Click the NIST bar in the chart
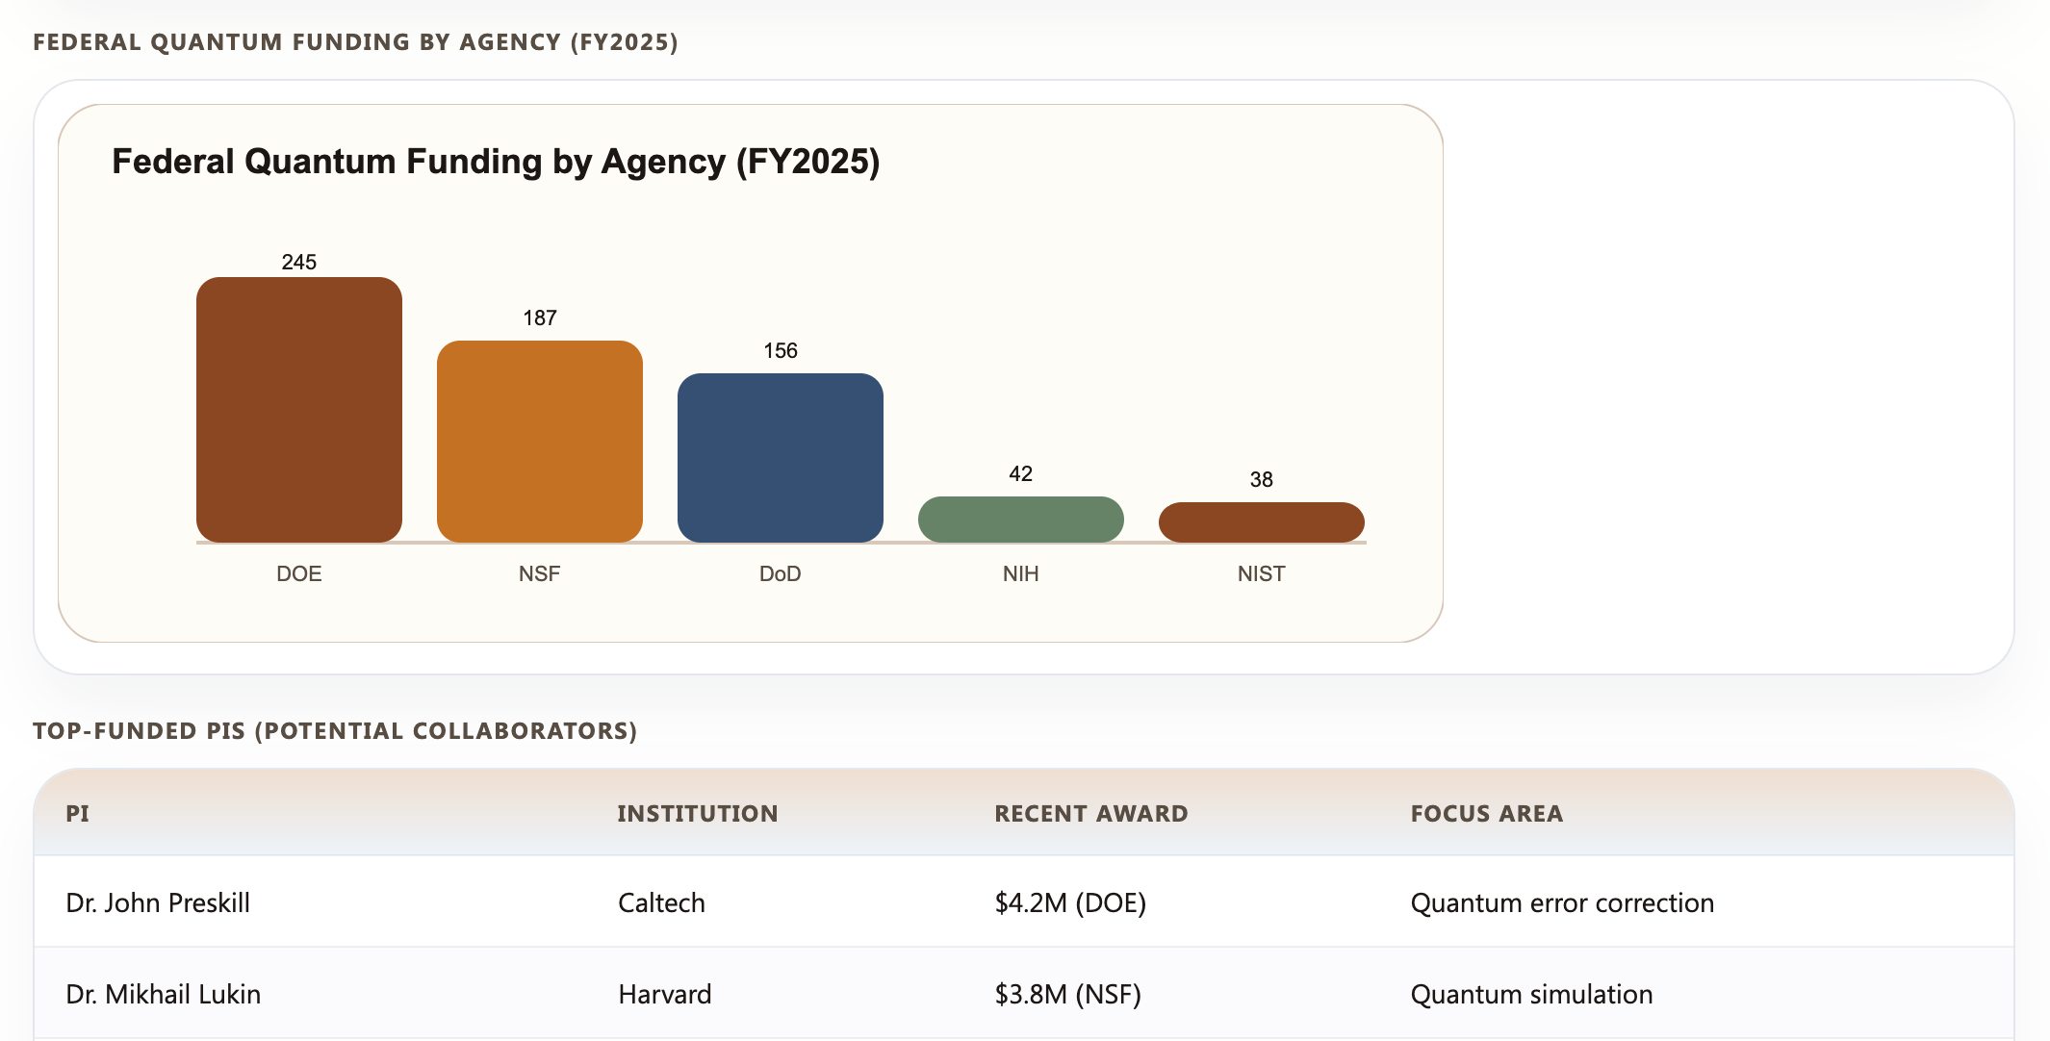The image size is (2050, 1041). (1261, 522)
